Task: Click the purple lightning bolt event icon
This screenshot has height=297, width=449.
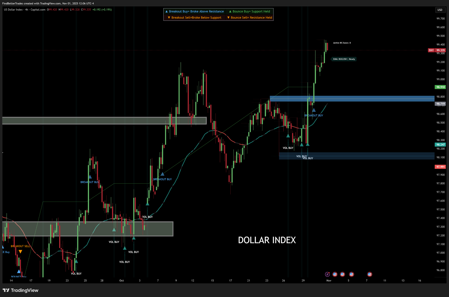Action: 327,274
